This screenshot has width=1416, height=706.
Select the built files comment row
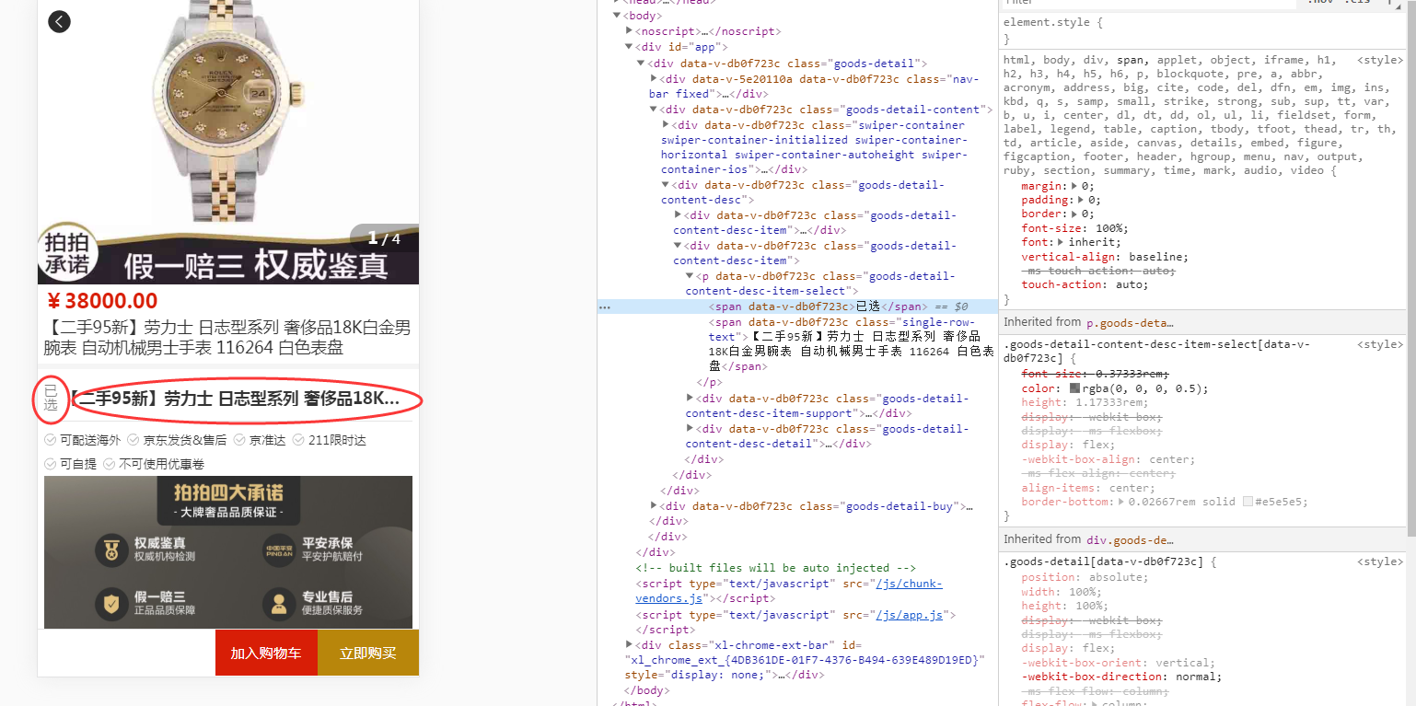pyautogui.click(x=775, y=568)
